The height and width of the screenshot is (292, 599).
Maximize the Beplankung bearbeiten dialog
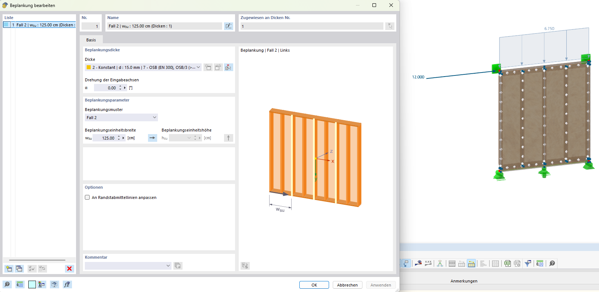(374, 5)
